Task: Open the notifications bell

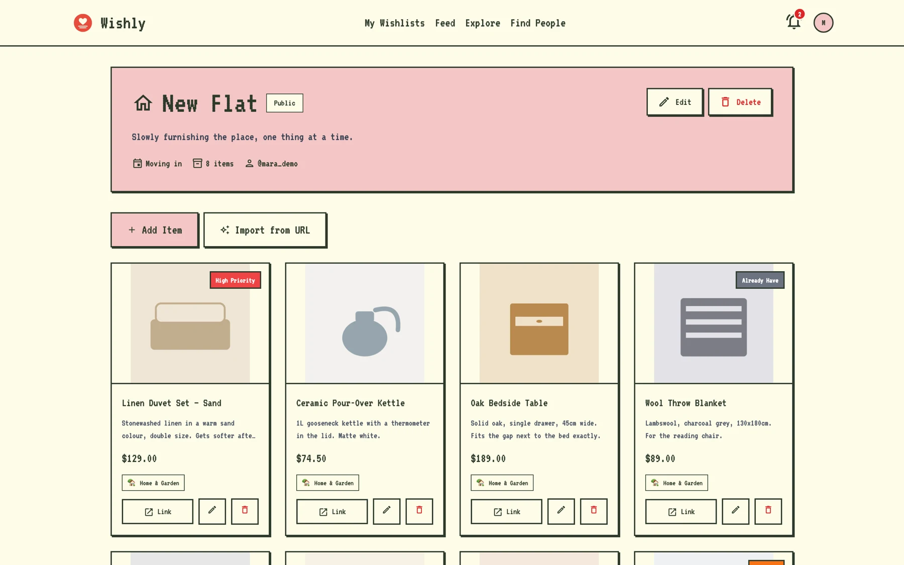Action: coord(794,22)
